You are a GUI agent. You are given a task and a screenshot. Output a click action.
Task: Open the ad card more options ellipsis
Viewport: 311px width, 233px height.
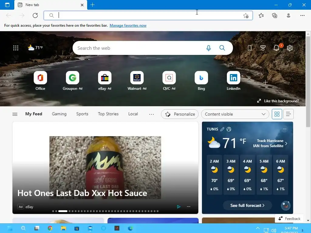click(x=188, y=207)
